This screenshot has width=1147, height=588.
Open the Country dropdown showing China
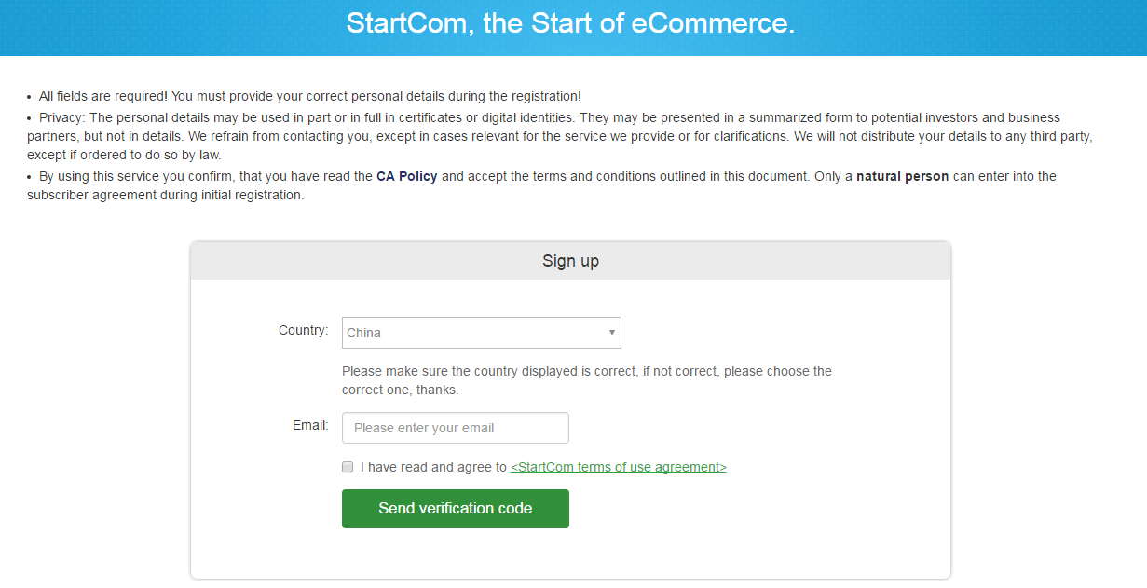coord(481,333)
